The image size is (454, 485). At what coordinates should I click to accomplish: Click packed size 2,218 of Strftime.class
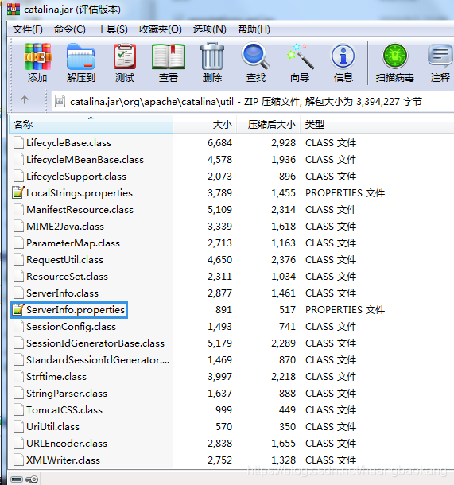pyautogui.click(x=284, y=377)
